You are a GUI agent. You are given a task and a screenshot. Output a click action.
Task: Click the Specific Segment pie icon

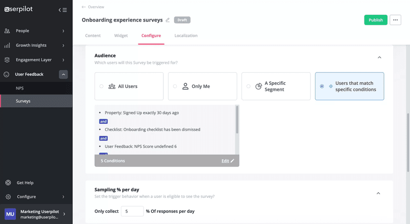[259, 86]
